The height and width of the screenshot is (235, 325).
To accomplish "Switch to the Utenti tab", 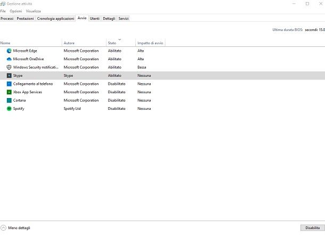I will (x=95, y=19).
